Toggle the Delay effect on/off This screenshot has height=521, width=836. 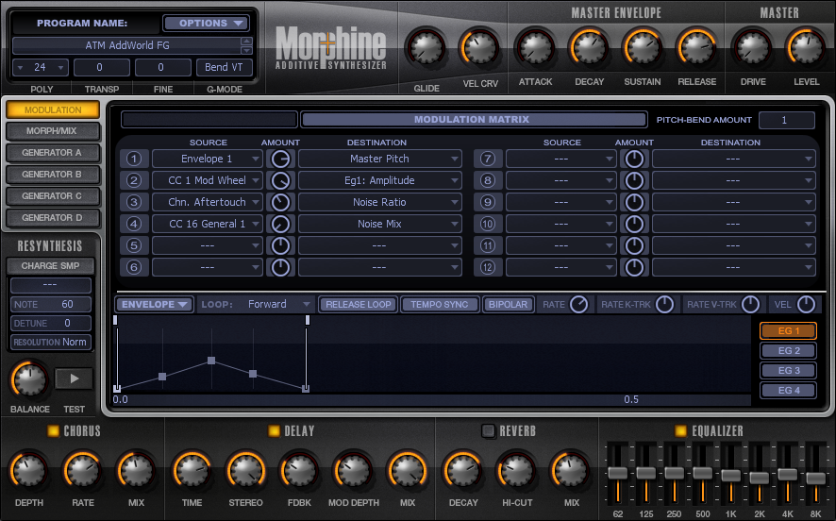point(274,431)
